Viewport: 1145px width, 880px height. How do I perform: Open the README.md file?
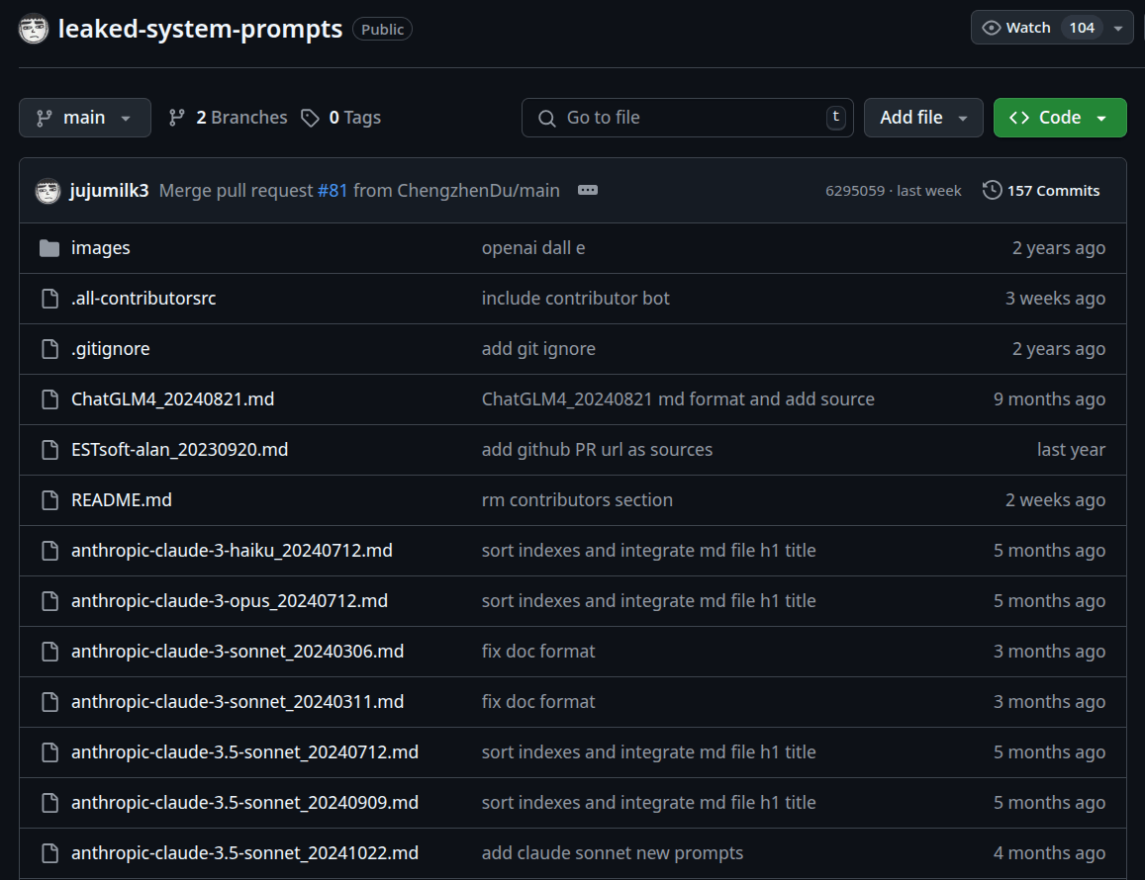pyautogui.click(x=122, y=500)
